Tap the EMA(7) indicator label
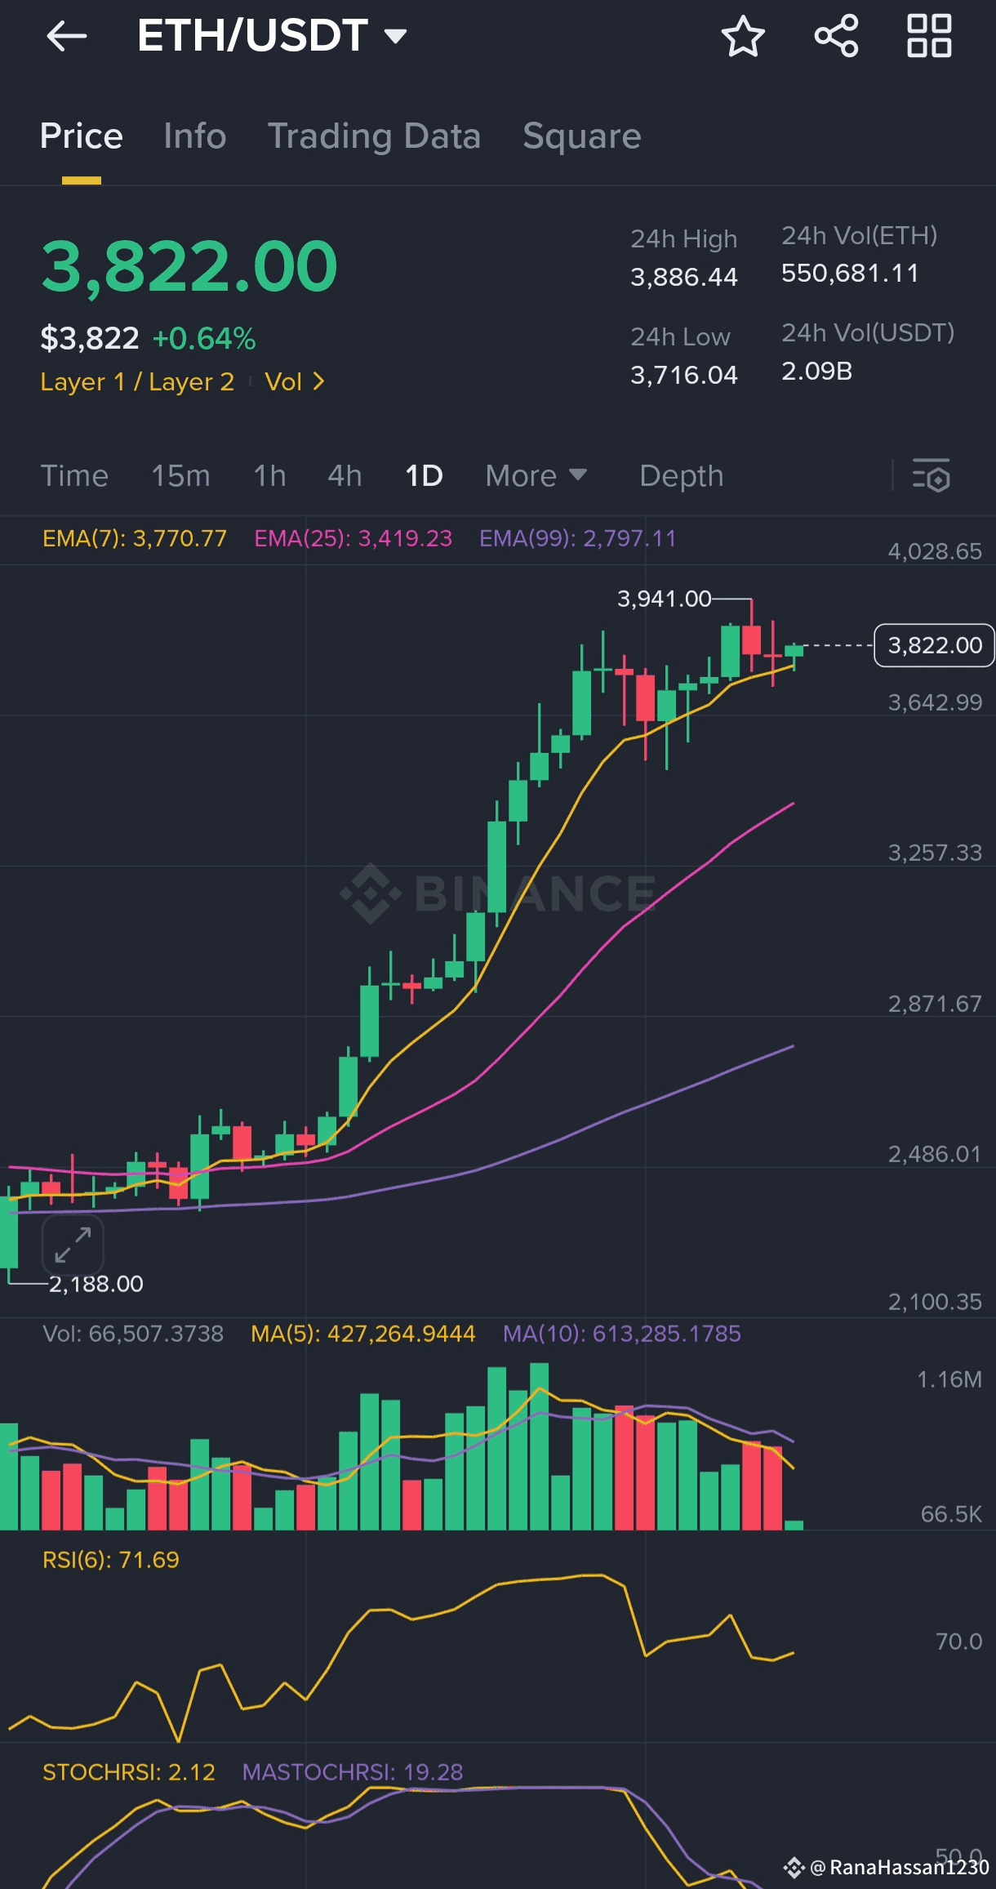This screenshot has width=996, height=1889. [135, 538]
